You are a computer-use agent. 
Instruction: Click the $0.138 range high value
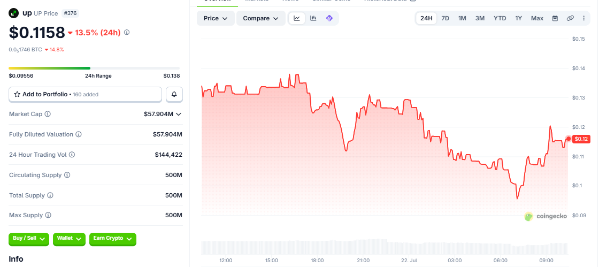tap(172, 75)
